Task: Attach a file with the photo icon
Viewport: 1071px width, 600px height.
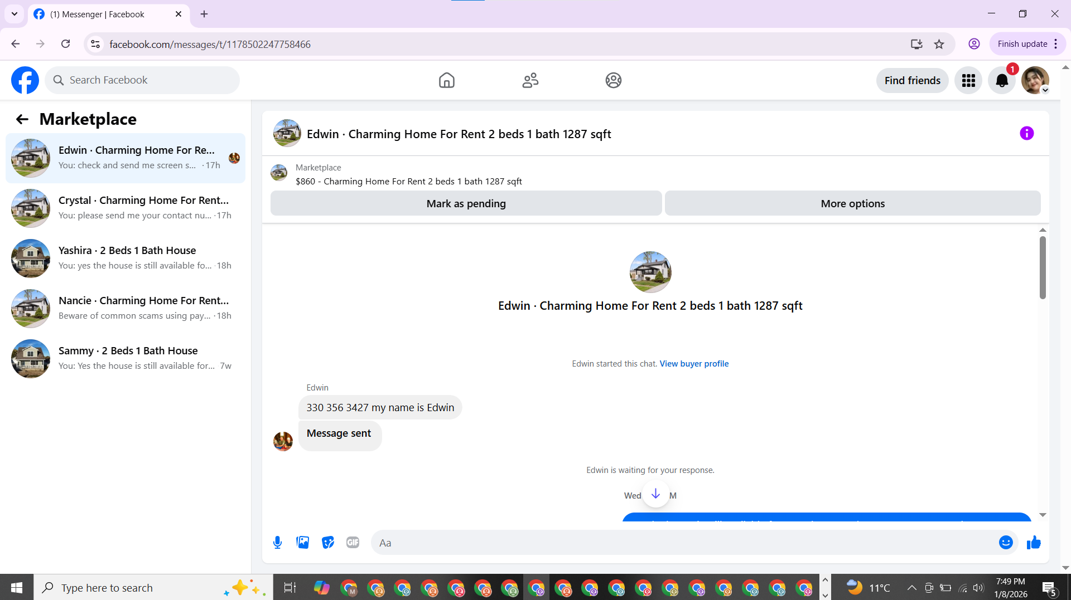Action: coord(302,543)
